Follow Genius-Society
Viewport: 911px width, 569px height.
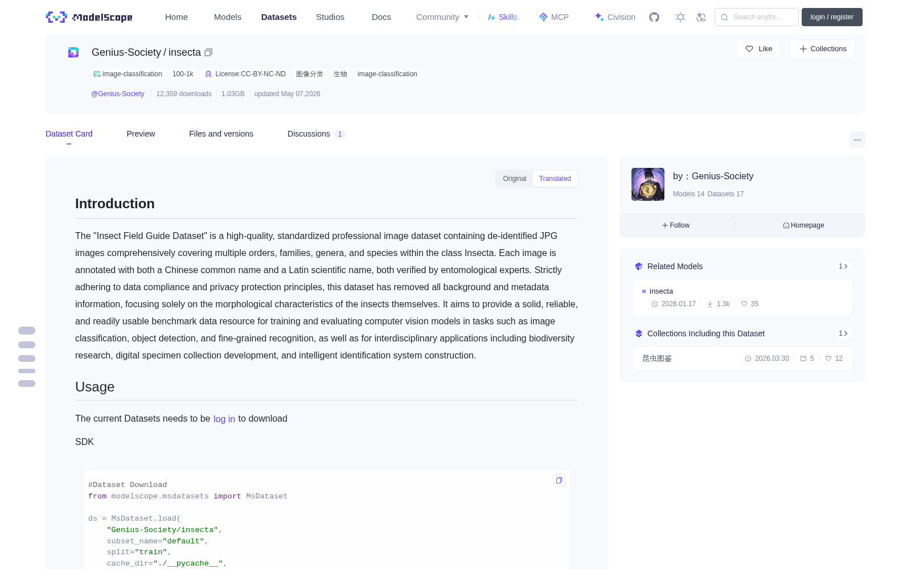click(676, 225)
